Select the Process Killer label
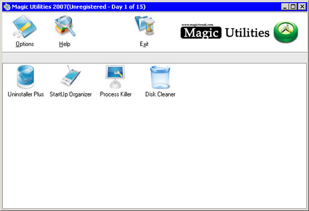309x211 pixels. tap(116, 94)
